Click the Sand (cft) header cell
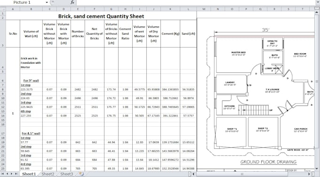320x177 pixels. (188, 34)
